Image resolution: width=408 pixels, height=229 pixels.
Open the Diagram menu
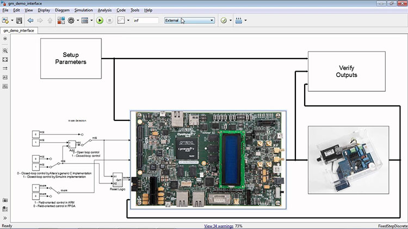(62, 10)
